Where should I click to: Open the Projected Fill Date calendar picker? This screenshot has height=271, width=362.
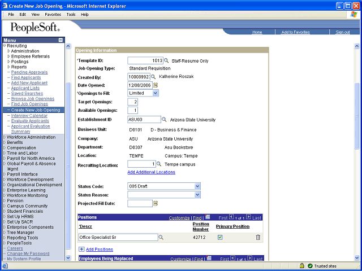[156, 203]
